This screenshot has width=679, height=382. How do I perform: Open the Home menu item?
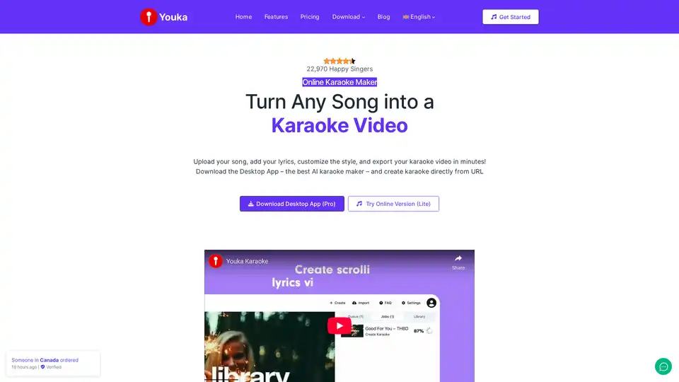pyautogui.click(x=243, y=17)
